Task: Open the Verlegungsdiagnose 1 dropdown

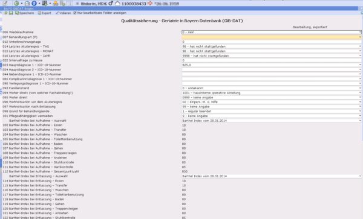Action: click(271, 83)
